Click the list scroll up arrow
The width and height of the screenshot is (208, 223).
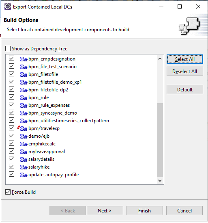click(160, 58)
